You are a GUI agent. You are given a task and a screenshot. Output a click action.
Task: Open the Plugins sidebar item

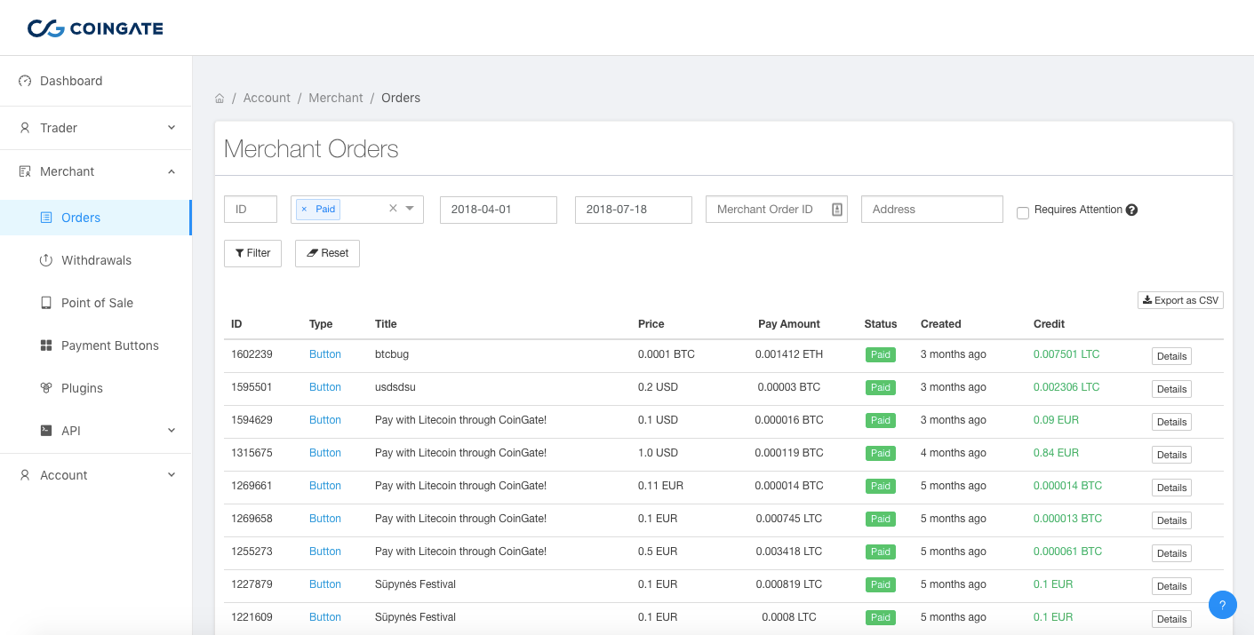(x=82, y=388)
